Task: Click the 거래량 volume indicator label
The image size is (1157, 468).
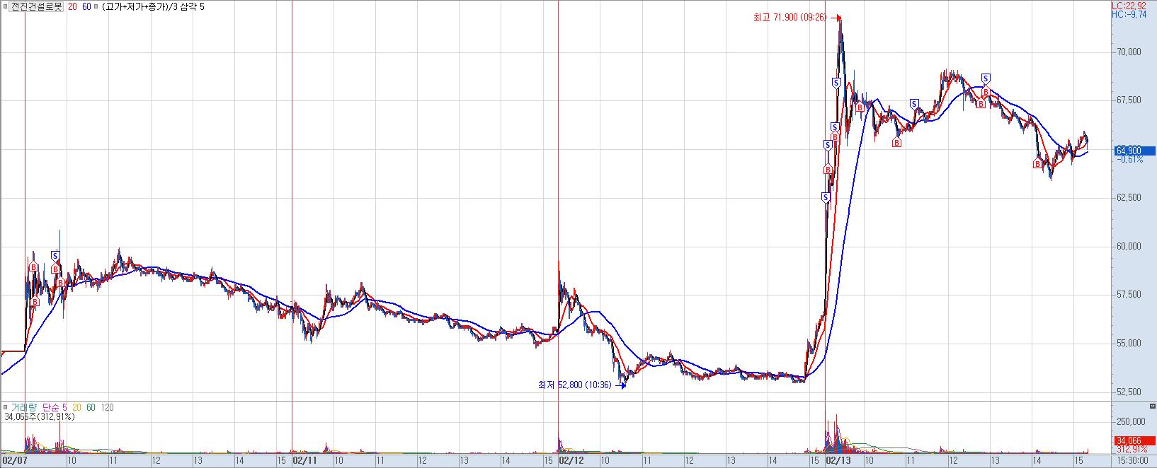Action: click(x=24, y=407)
